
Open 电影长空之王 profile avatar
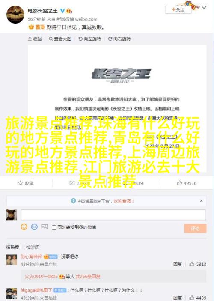(15, 15)
